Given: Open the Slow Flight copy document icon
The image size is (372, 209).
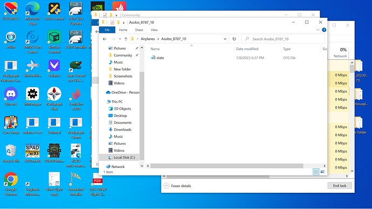Looking at the screenshot, I should [x=54, y=184].
